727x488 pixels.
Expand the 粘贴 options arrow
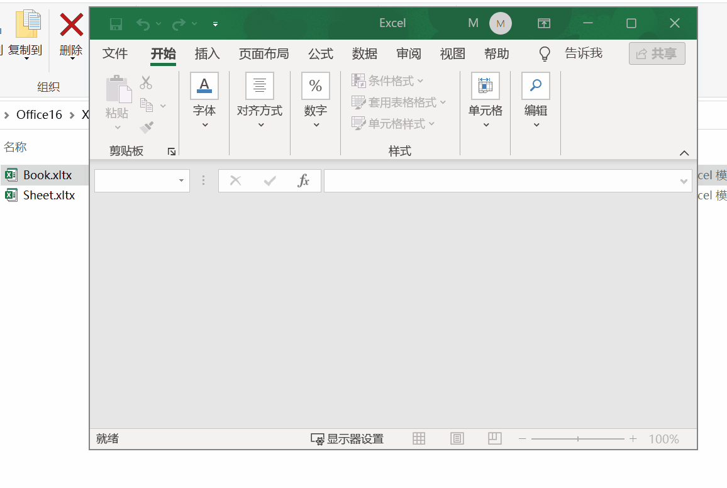coord(118,127)
